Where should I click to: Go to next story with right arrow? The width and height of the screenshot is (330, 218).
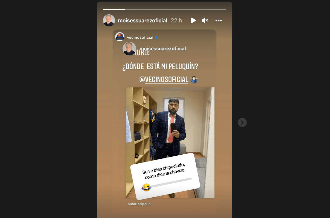click(242, 122)
